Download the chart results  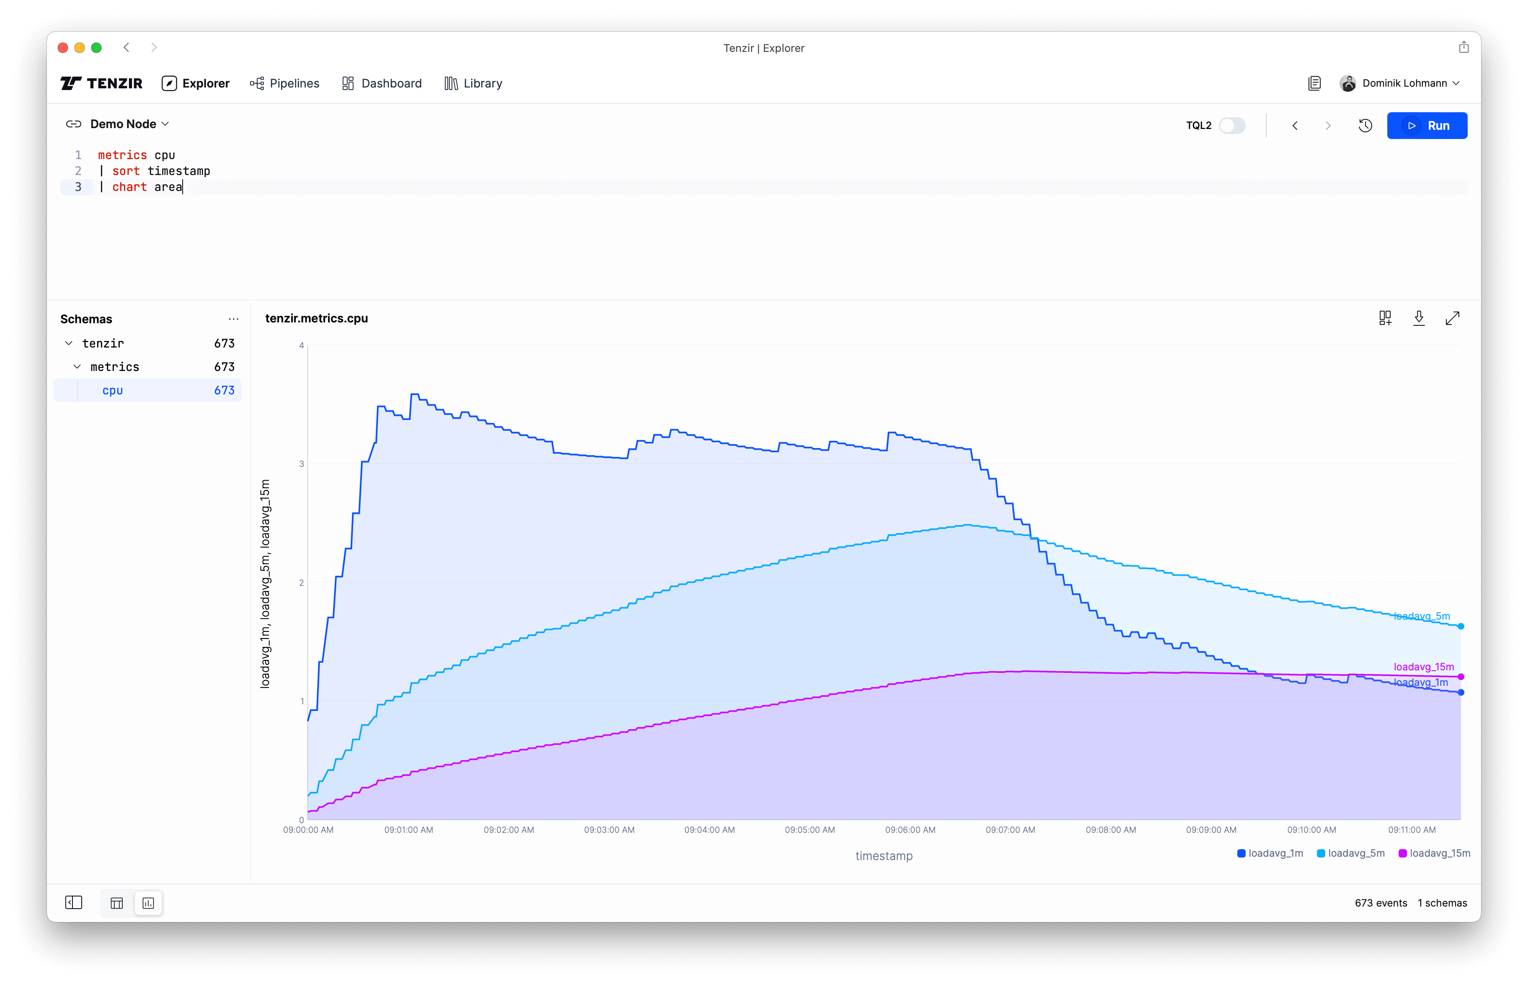1419,318
